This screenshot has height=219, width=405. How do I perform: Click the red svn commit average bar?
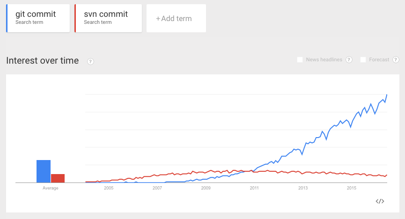pos(58,178)
